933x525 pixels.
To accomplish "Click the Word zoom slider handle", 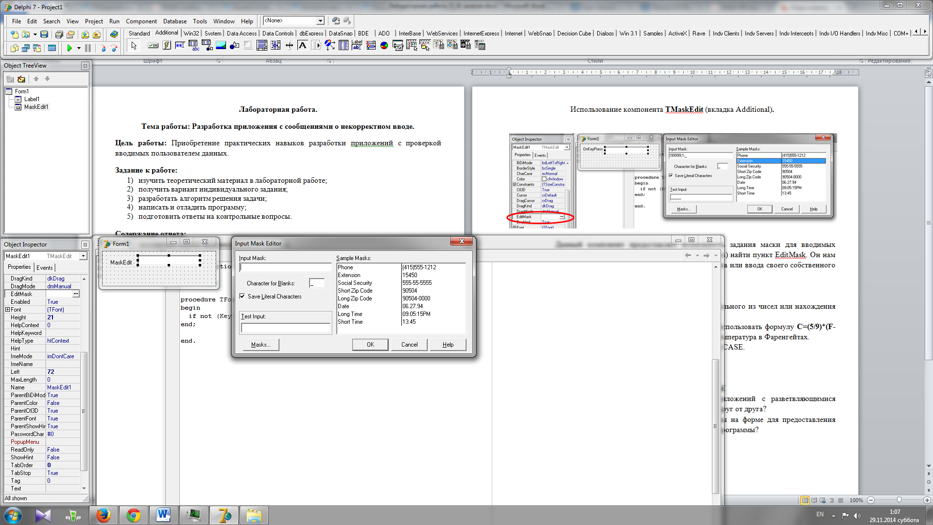I will pyautogui.click(x=899, y=500).
